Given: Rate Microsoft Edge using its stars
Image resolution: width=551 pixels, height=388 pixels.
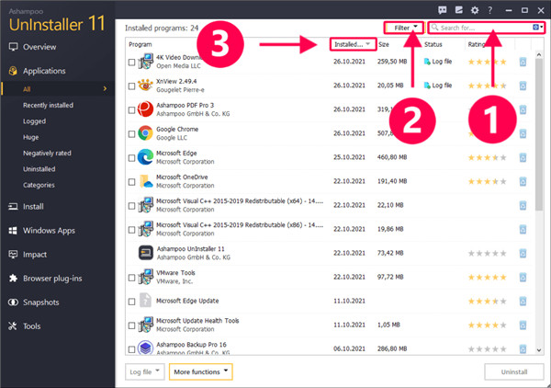Looking at the screenshot, I should [487, 157].
